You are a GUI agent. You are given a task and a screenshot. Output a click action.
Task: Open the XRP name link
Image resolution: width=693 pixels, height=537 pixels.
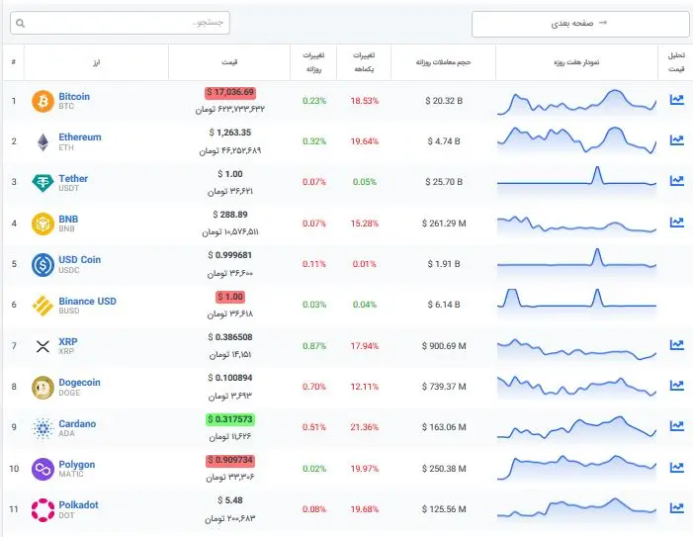pos(68,341)
